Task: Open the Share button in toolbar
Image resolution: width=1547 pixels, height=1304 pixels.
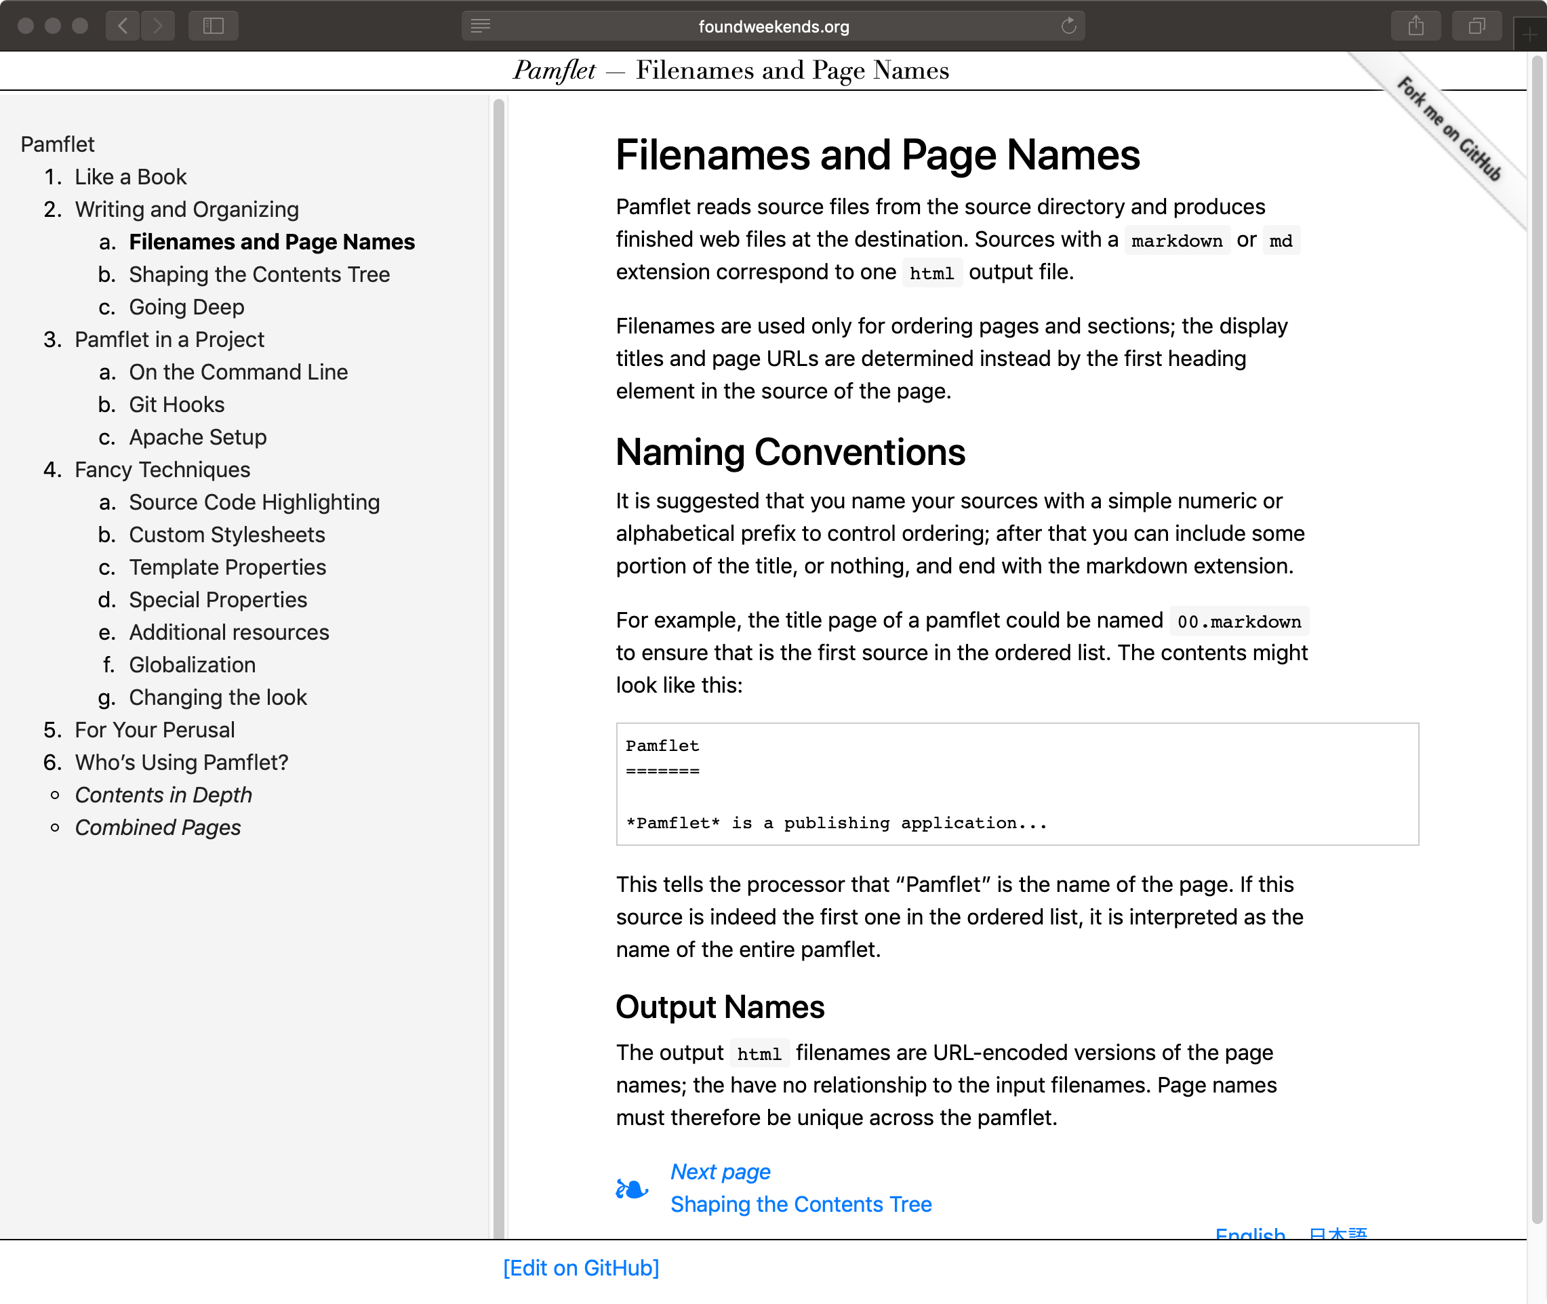Action: pos(1415,26)
